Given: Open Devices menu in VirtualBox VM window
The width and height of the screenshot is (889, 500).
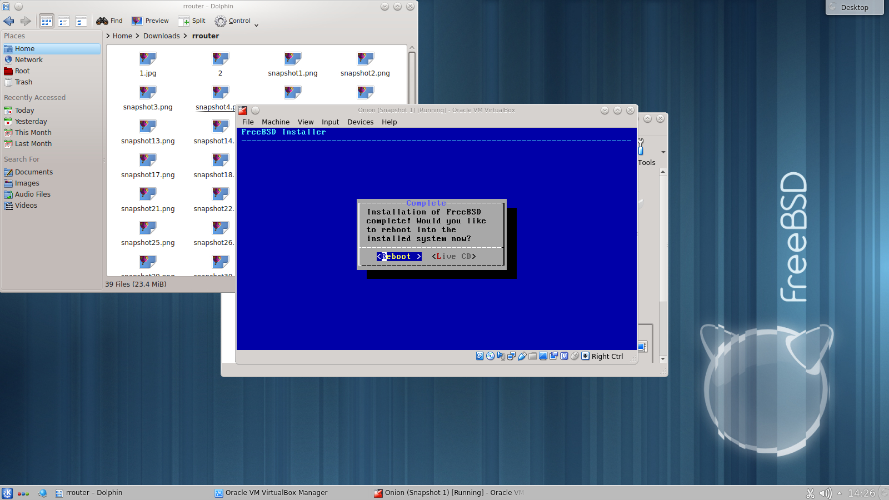Looking at the screenshot, I should coord(360,122).
